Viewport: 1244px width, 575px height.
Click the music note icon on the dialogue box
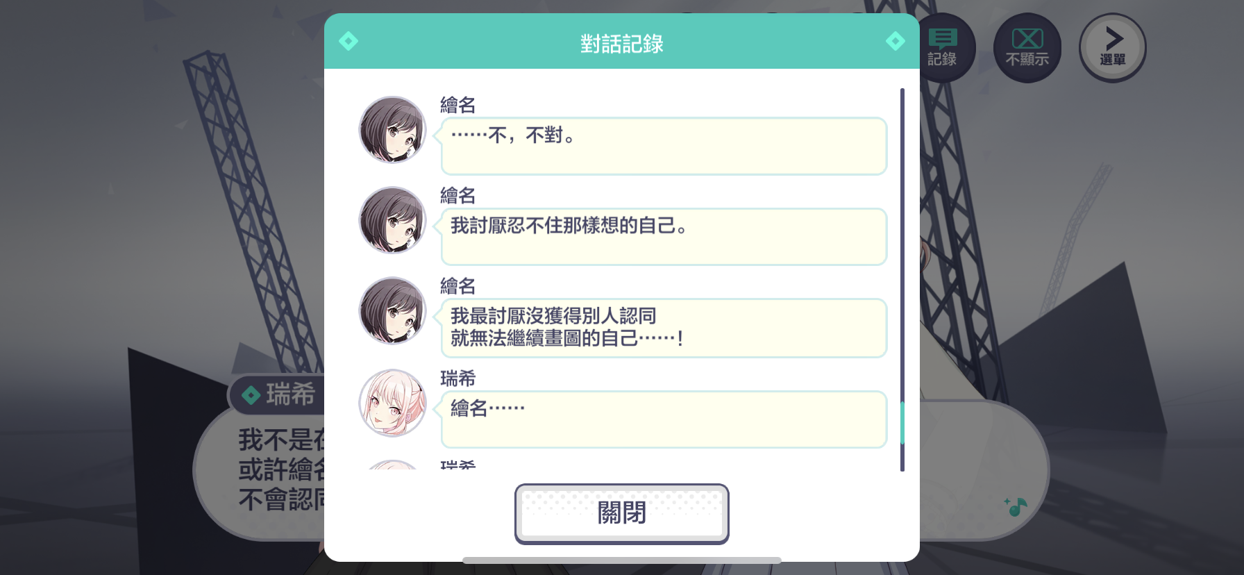click(1016, 506)
